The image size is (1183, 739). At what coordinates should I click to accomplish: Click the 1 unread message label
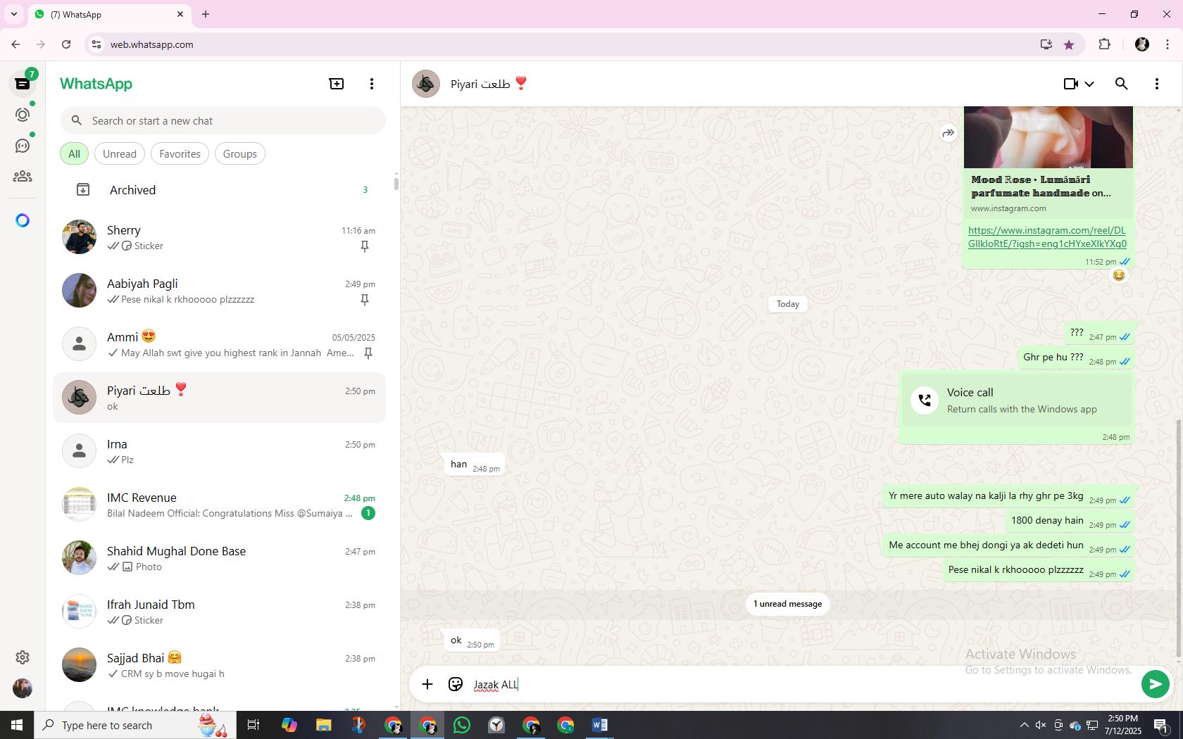tap(788, 604)
